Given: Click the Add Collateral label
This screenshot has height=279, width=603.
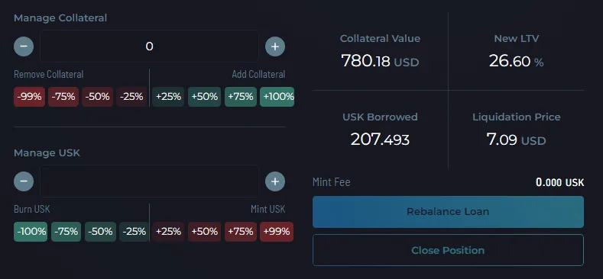Looking at the screenshot, I should click(258, 74).
